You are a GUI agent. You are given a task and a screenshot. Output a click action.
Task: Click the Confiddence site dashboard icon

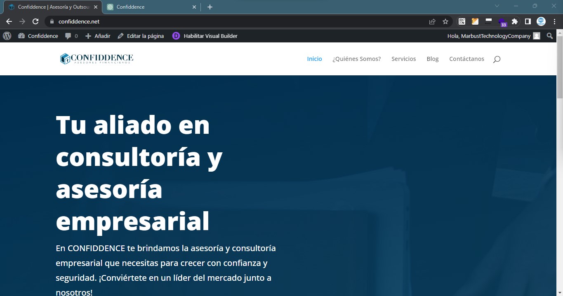(21, 36)
